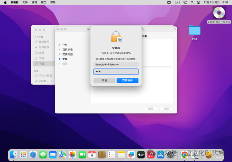Screen dimensions: 232x162
Task: Select the 20241208_174316 disc on desktop
Action: [219, 15]
